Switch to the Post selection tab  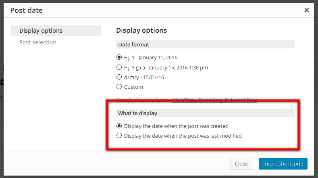[38, 42]
